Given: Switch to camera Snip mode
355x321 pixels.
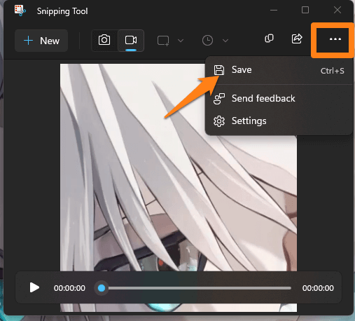Looking at the screenshot, I should coord(104,40).
